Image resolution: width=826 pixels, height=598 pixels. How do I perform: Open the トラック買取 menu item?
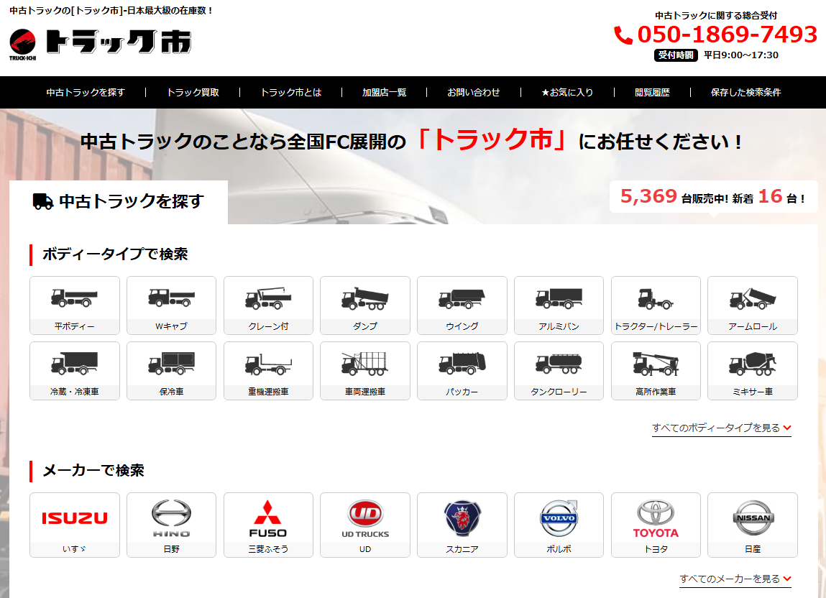pyautogui.click(x=193, y=92)
